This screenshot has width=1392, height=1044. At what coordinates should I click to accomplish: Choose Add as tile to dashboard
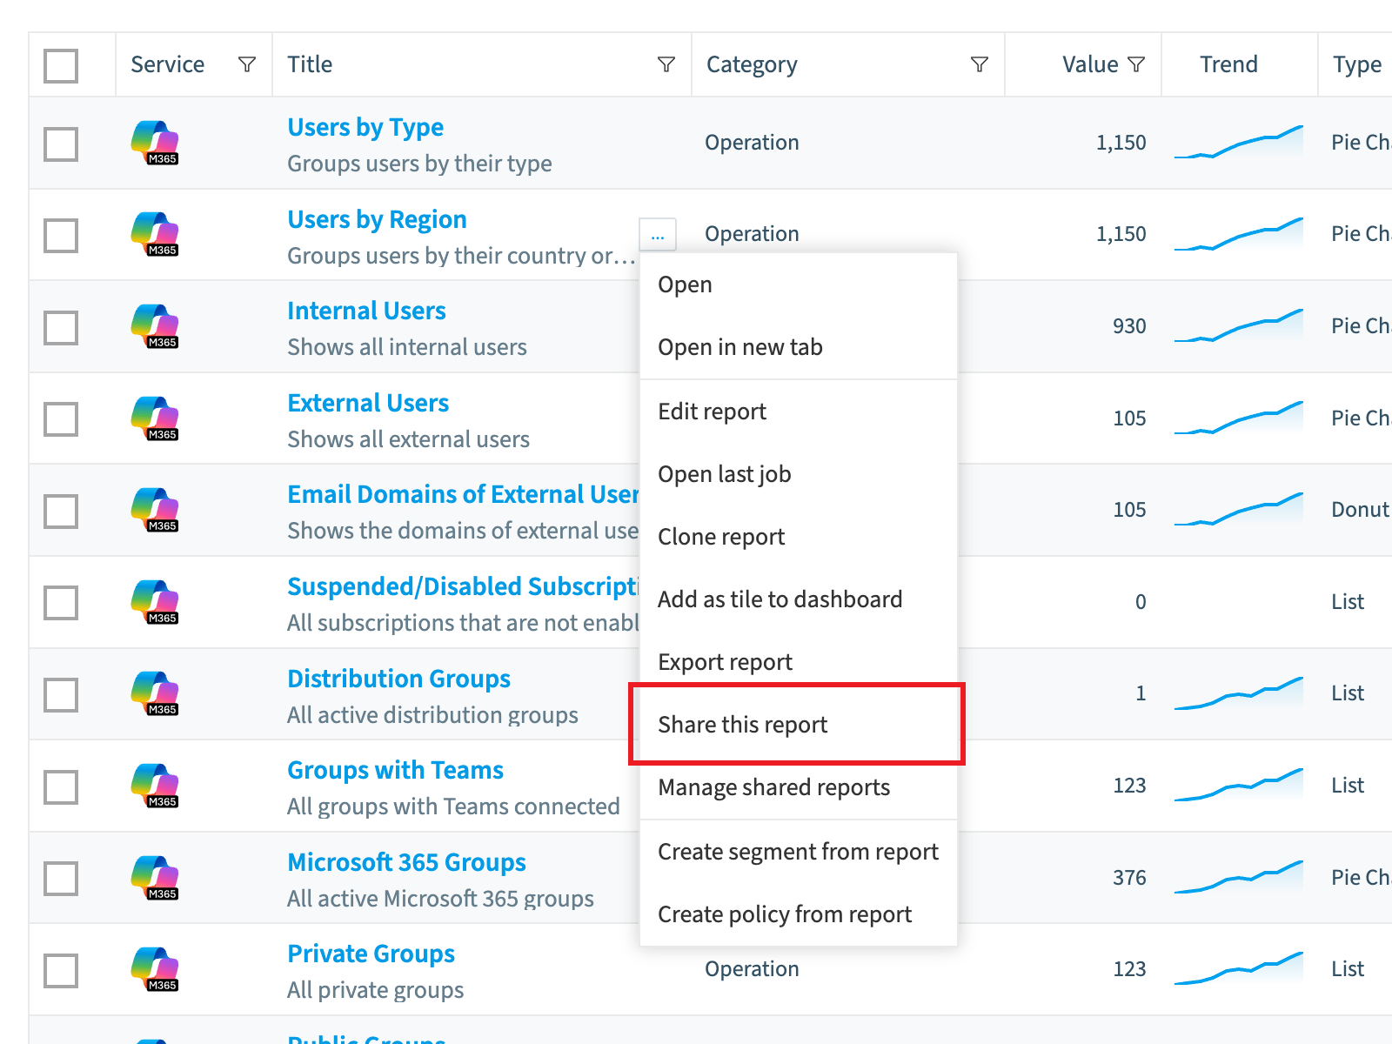coord(799,599)
